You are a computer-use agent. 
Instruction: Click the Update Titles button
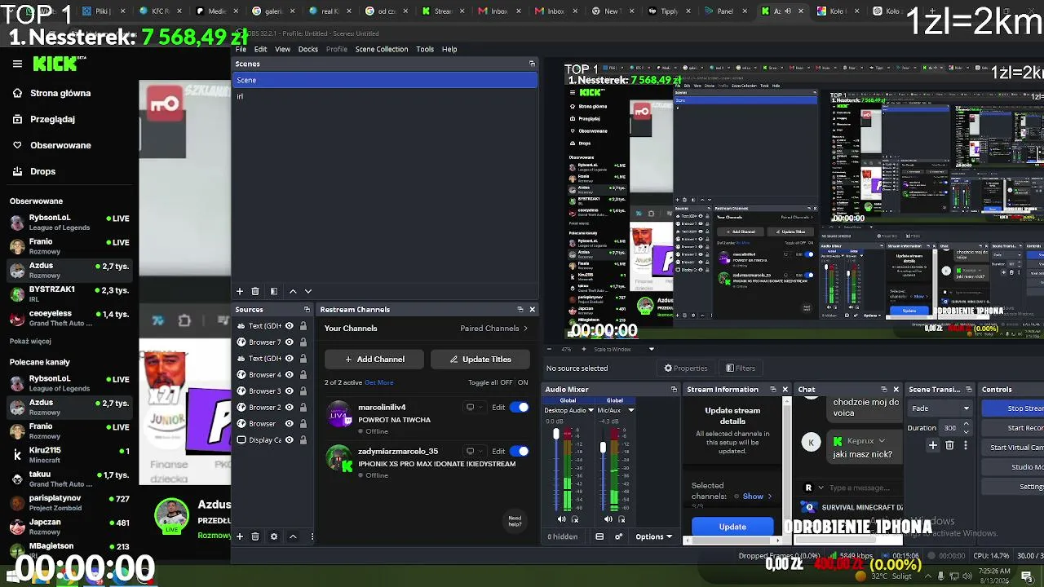coord(480,360)
